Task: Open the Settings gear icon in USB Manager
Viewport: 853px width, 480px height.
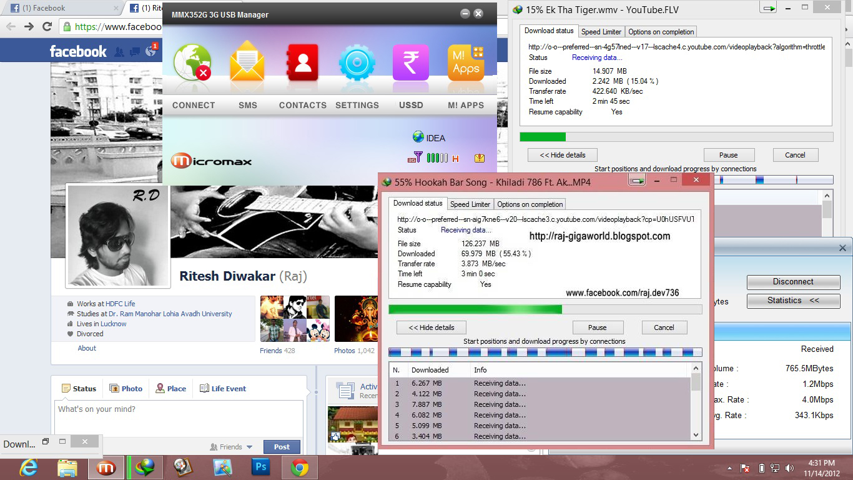Action: pos(357,62)
